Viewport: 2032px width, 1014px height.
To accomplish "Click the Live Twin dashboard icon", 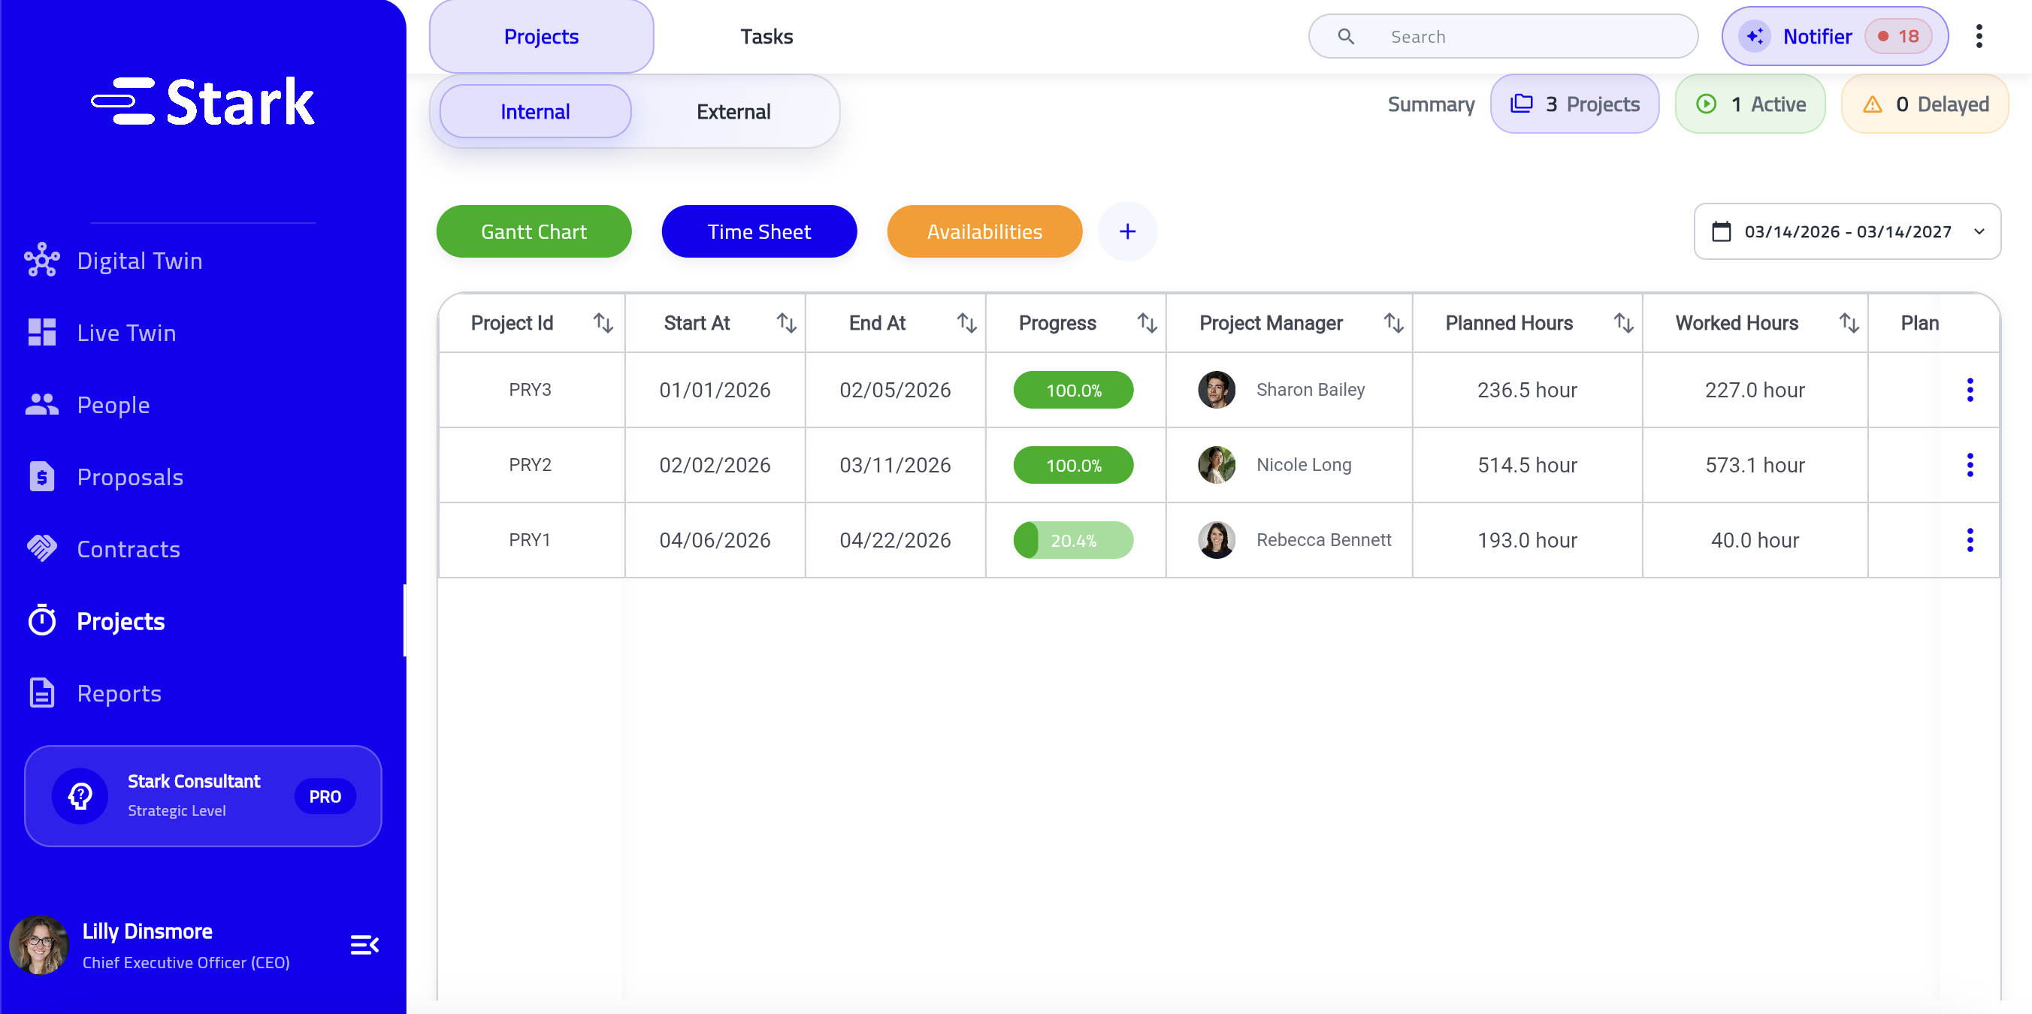I will [x=42, y=333].
